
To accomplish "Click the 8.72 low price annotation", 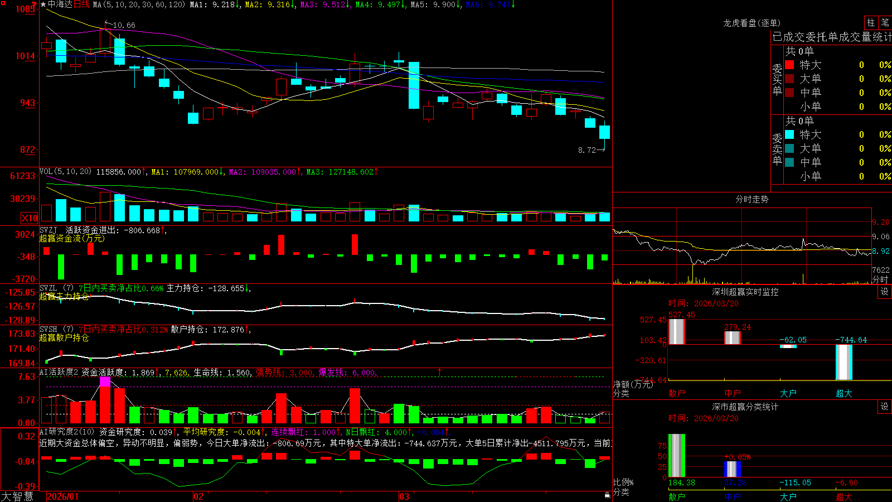I will coord(587,150).
